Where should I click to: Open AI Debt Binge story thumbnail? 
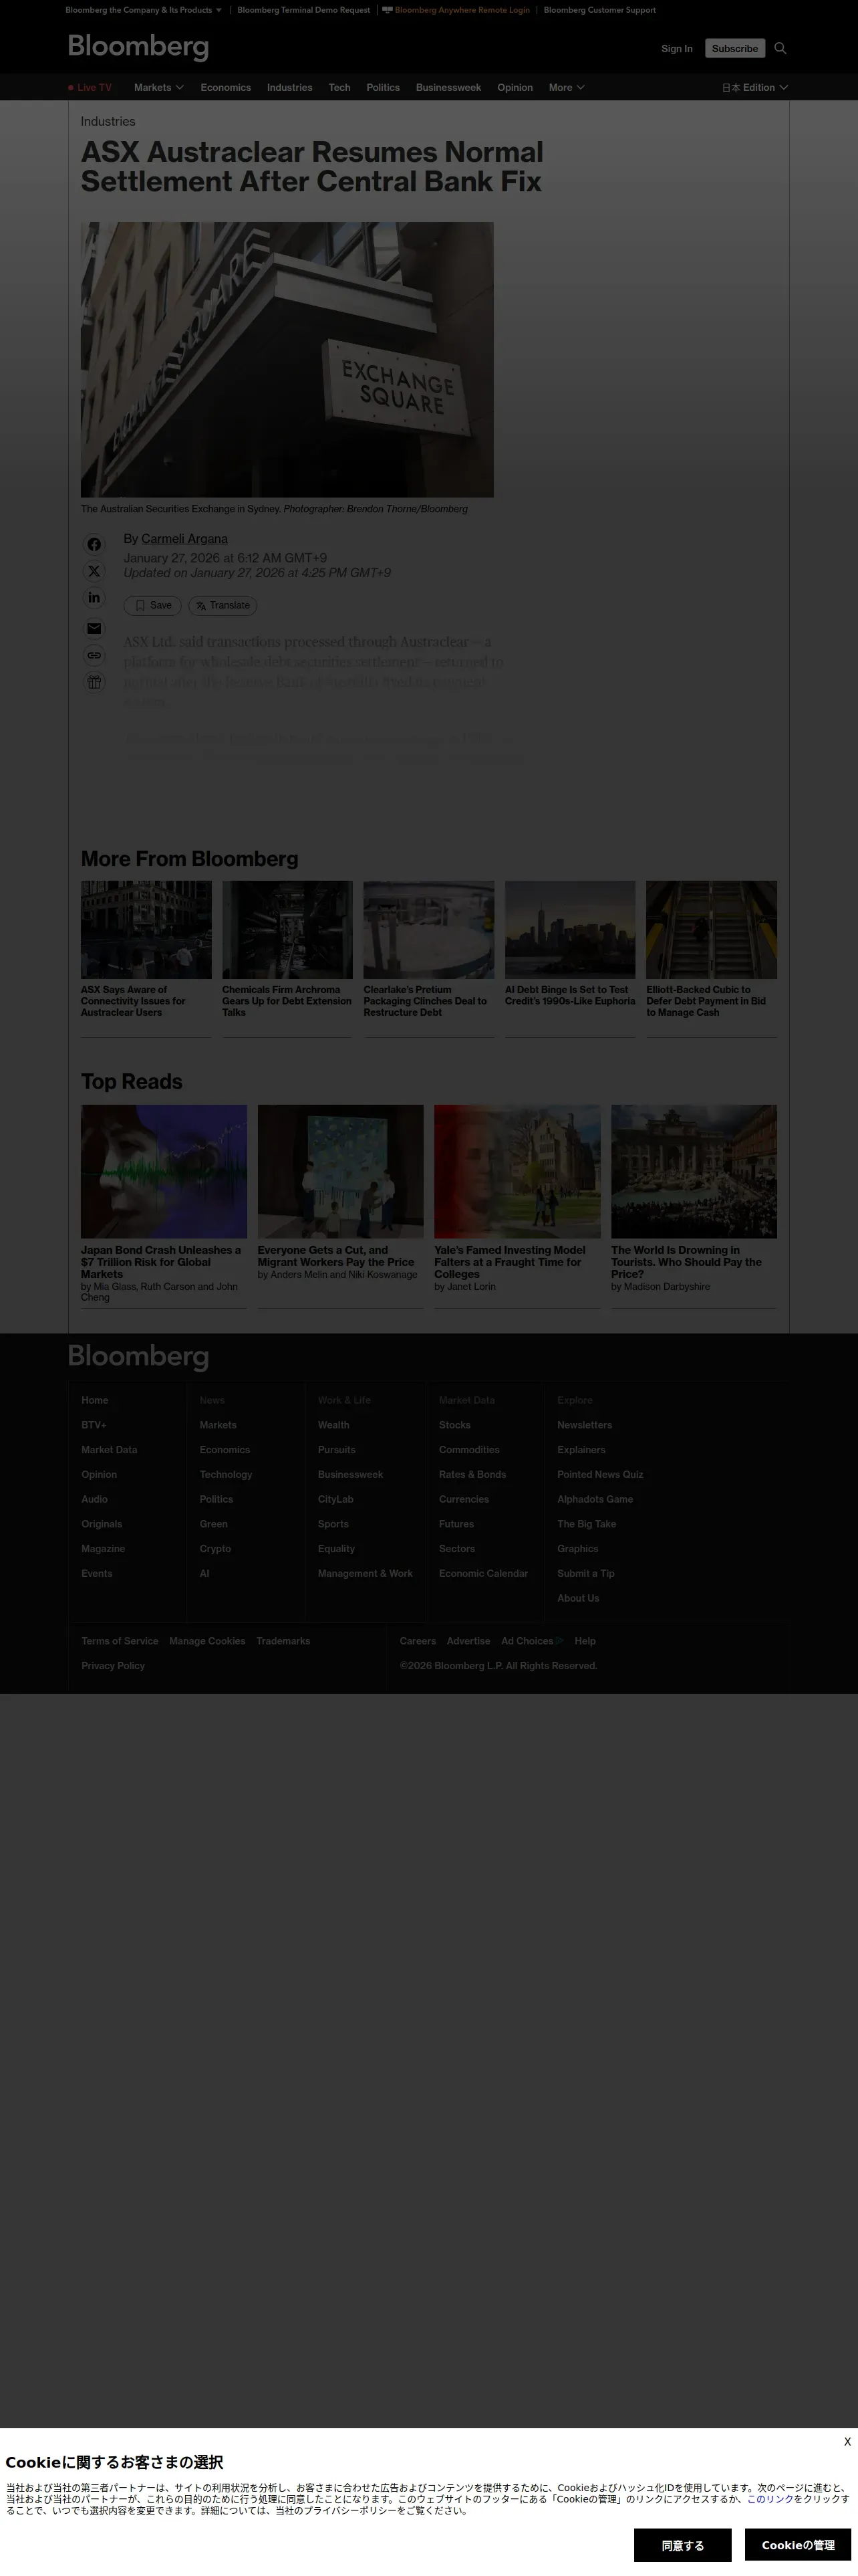[x=571, y=929]
